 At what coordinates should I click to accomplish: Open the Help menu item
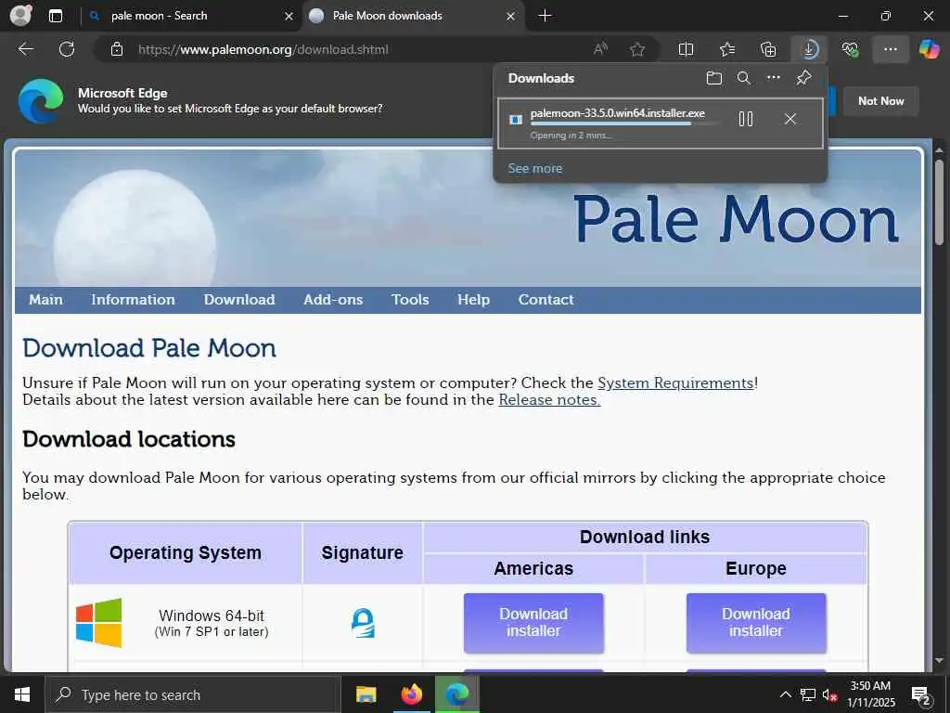tap(473, 300)
